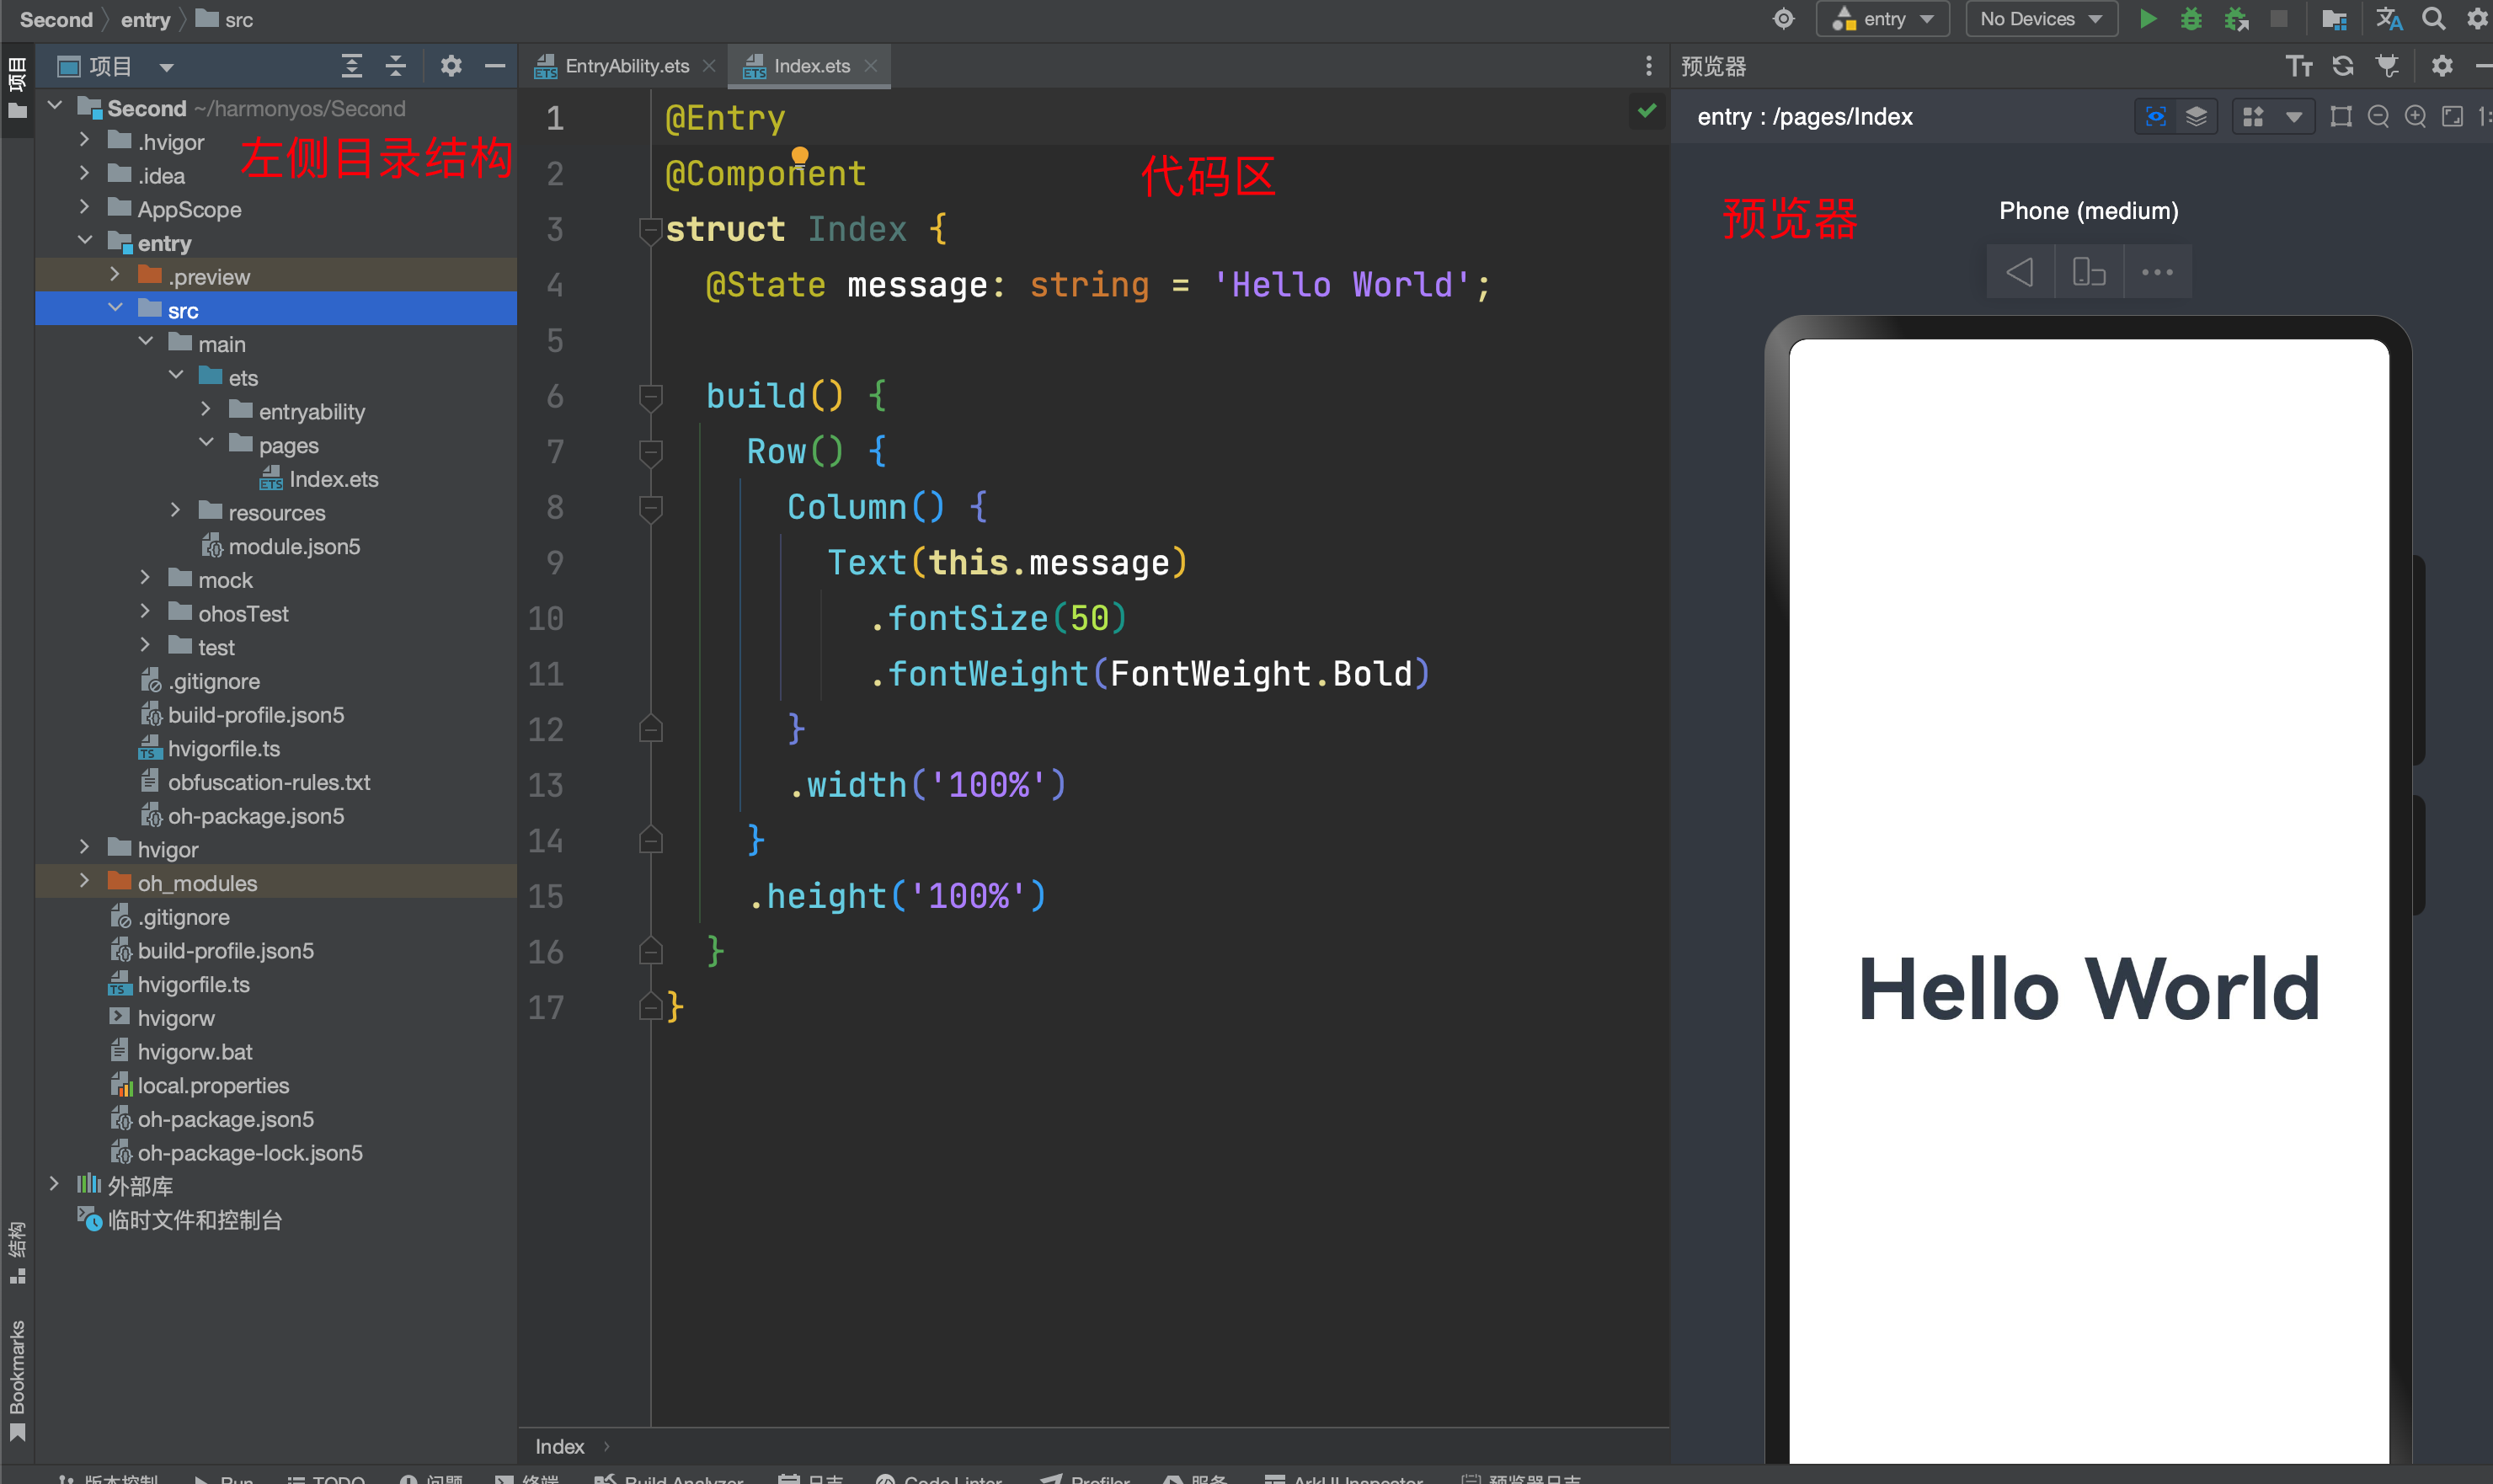This screenshot has width=2493, height=1484.
Task: Start the Debug (bug) action
Action: click(x=2190, y=19)
